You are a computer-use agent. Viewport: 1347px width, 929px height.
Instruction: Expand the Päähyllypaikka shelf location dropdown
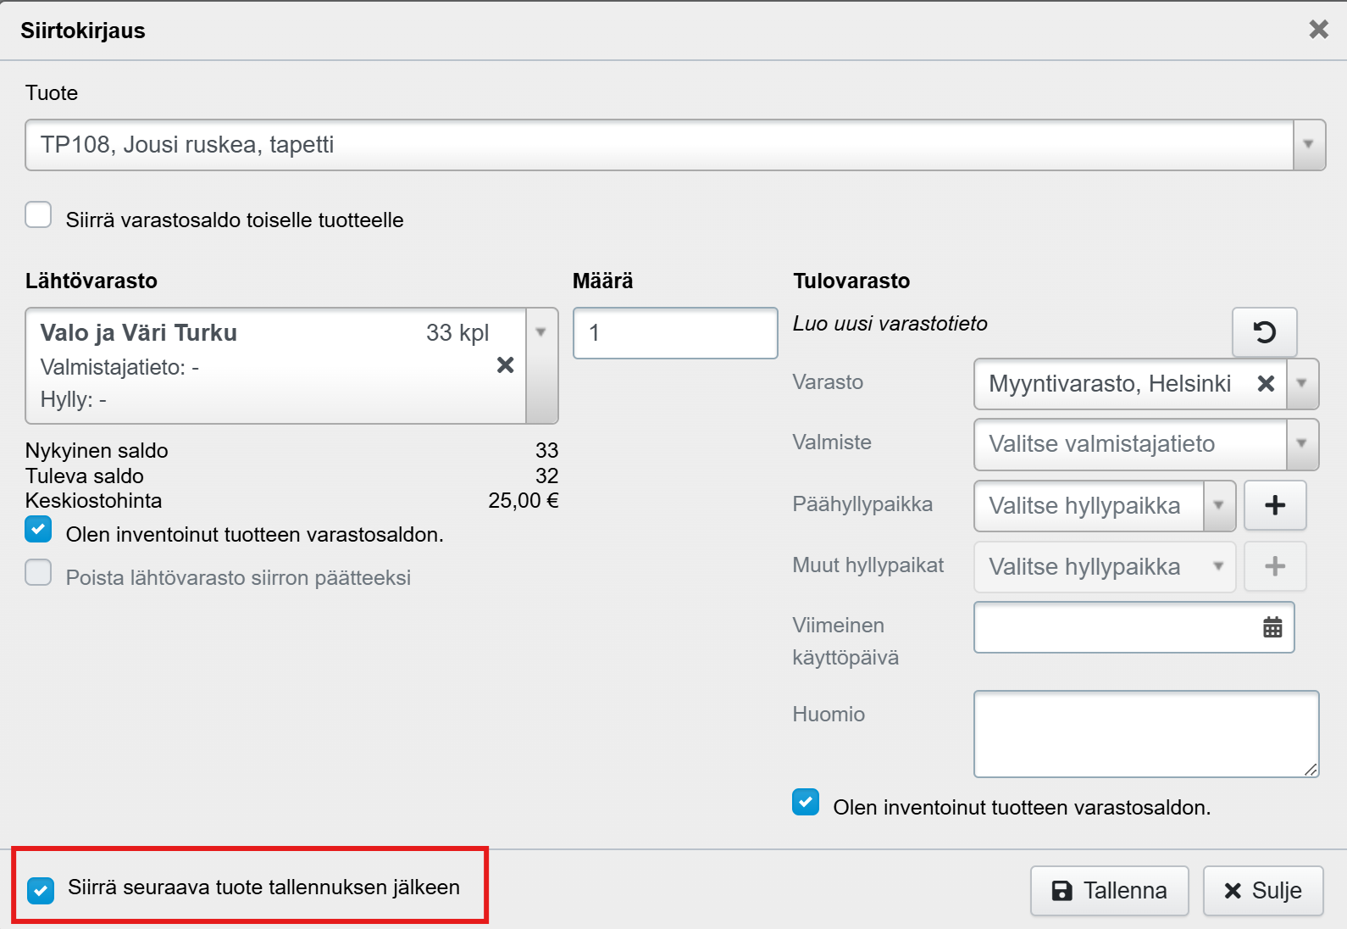tap(1218, 506)
